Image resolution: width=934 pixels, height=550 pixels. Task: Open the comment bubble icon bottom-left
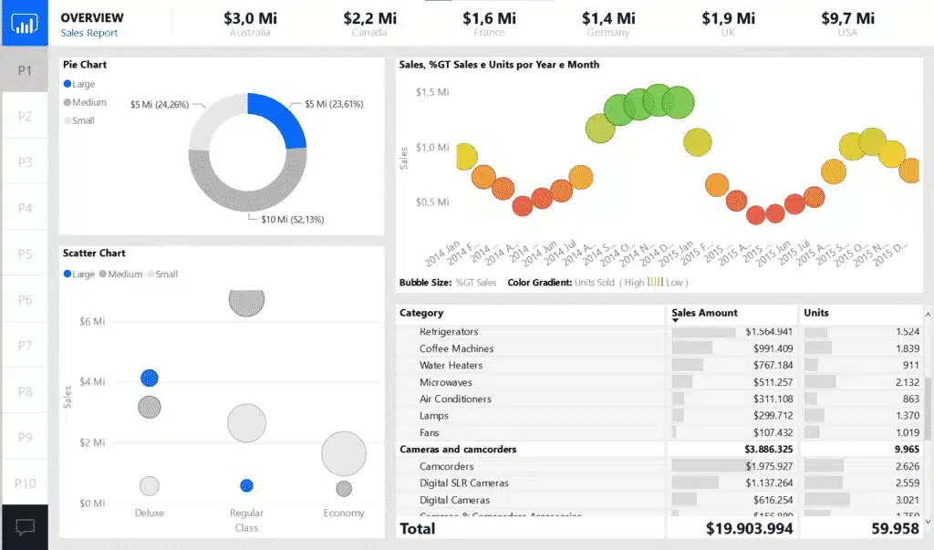(x=25, y=526)
